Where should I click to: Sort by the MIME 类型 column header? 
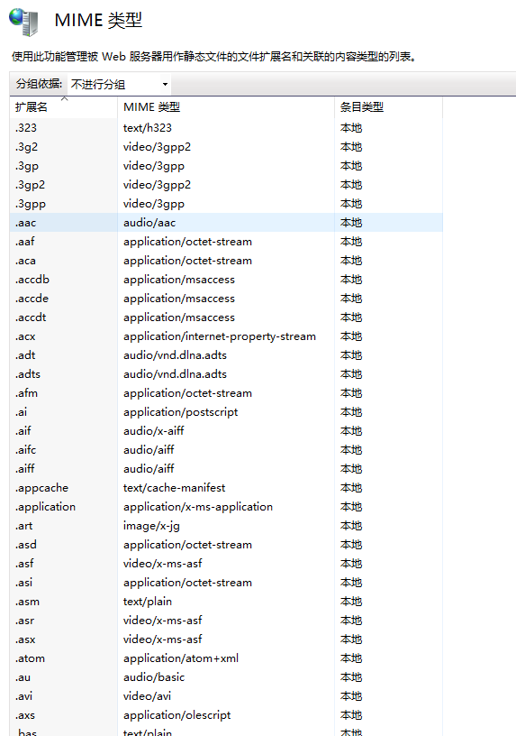[x=226, y=107]
